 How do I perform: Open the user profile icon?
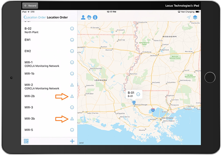83,17
